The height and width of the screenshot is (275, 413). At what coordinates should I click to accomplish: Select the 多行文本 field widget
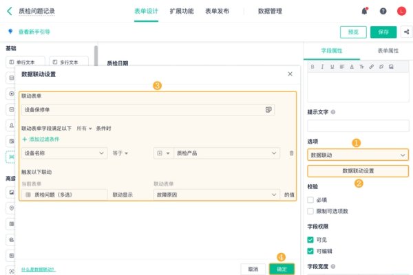[x=69, y=63]
